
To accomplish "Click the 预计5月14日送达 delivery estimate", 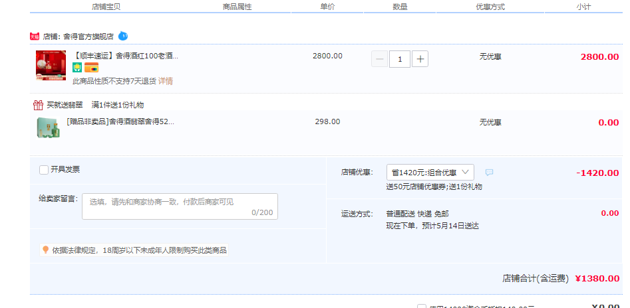I will pyautogui.click(x=452, y=226).
